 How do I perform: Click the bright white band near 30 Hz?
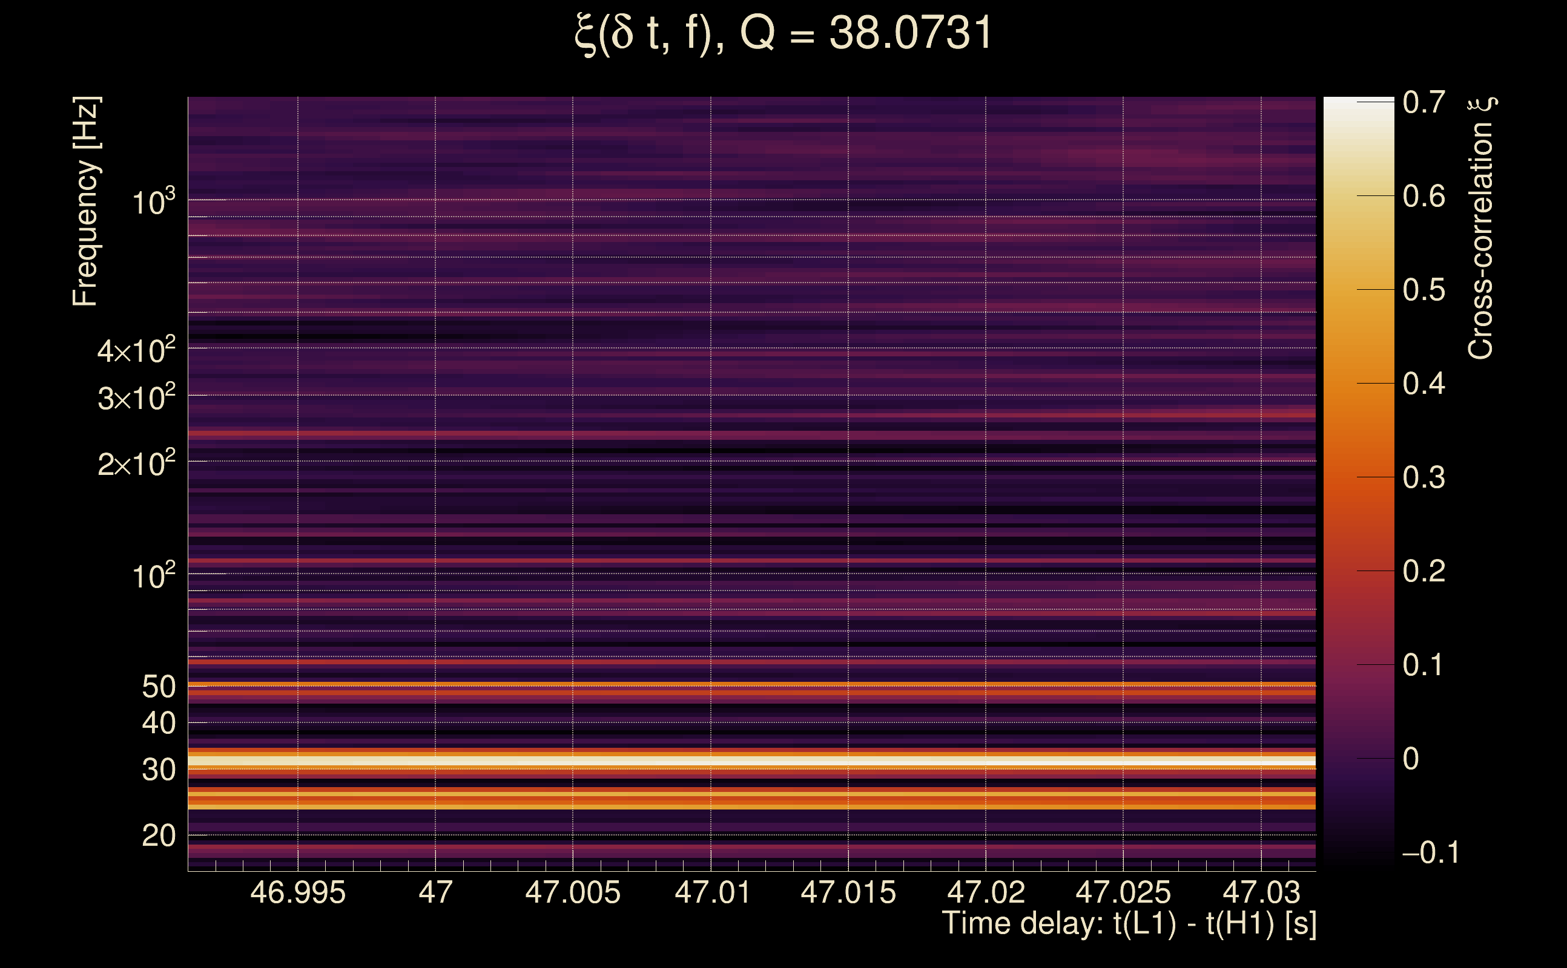pyautogui.click(x=750, y=761)
